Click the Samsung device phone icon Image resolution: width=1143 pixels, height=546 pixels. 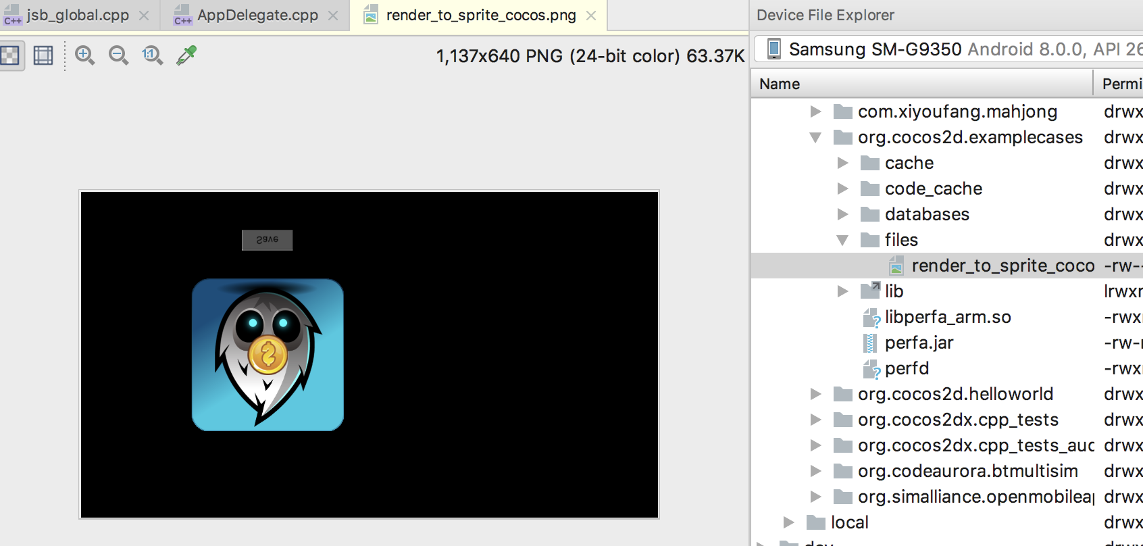pos(774,49)
